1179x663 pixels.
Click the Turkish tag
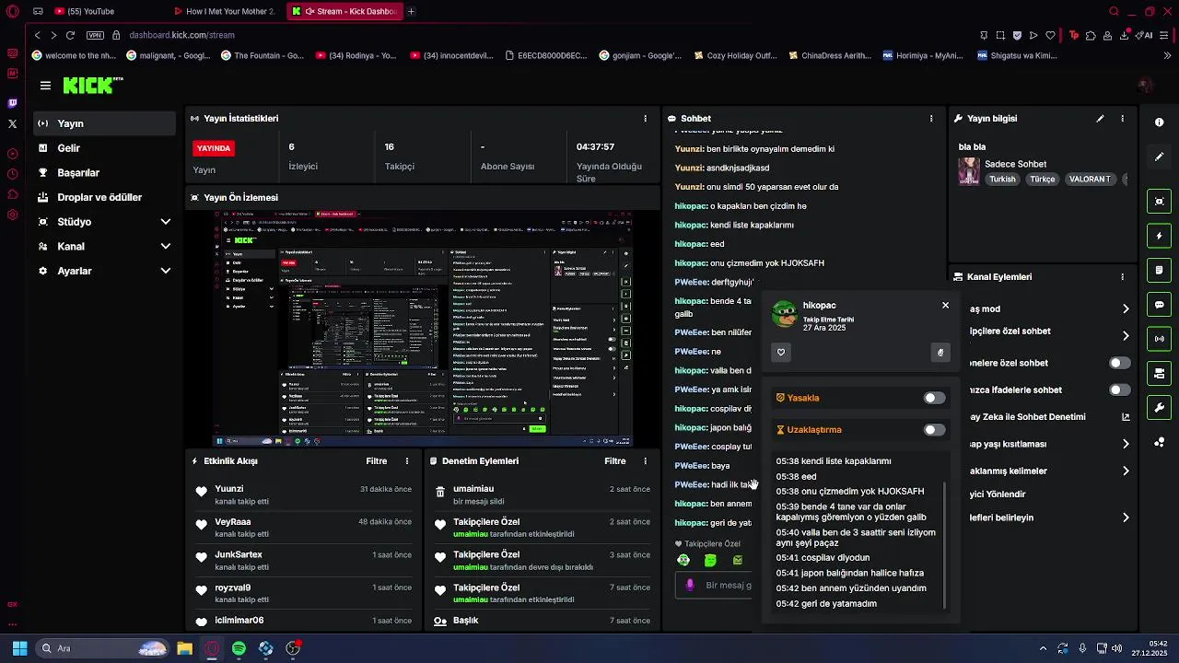coord(1002,180)
